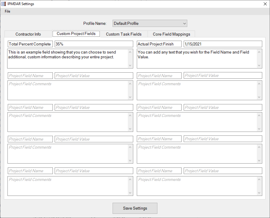The image size is (270, 218).
Task: Open the File menu
Action: [x=7, y=11]
